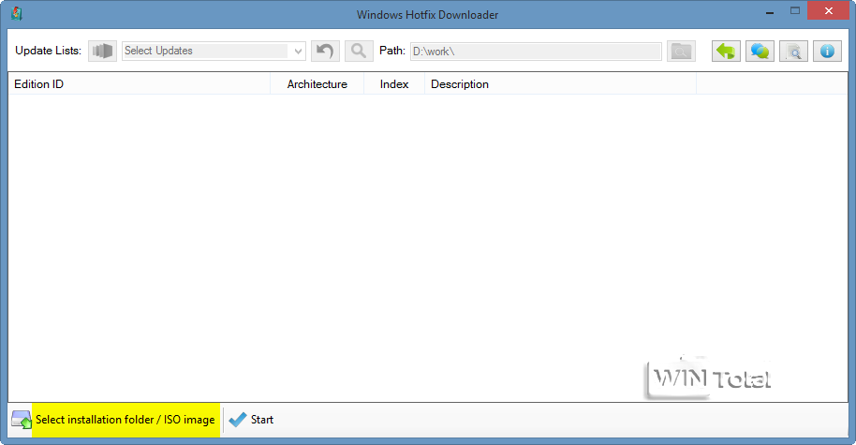Viewport: 856px width, 445px height.
Task: Click Select installation folder / ISO image
Action: click(125, 420)
